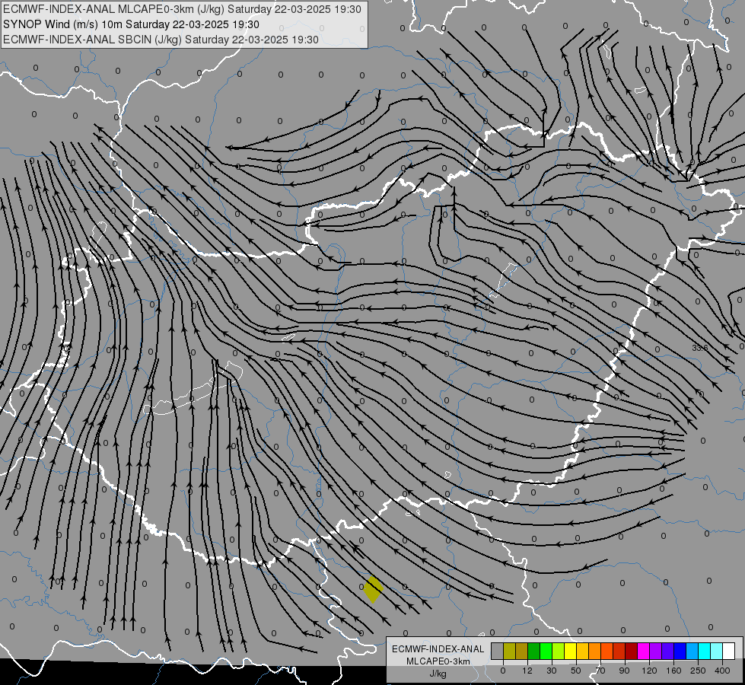Select the red-orange swatch right after 70
Screen dimensions: 745x685
pyautogui.click(x=607, y=651)
